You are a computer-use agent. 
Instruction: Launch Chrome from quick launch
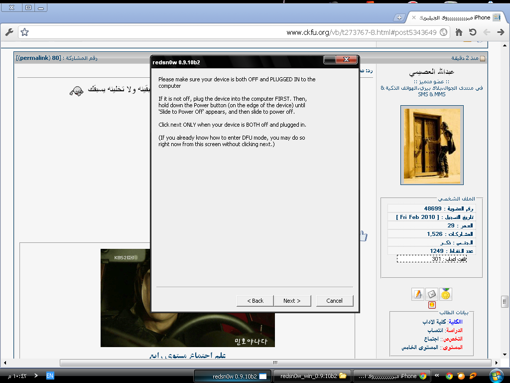(x=449, y=376)
